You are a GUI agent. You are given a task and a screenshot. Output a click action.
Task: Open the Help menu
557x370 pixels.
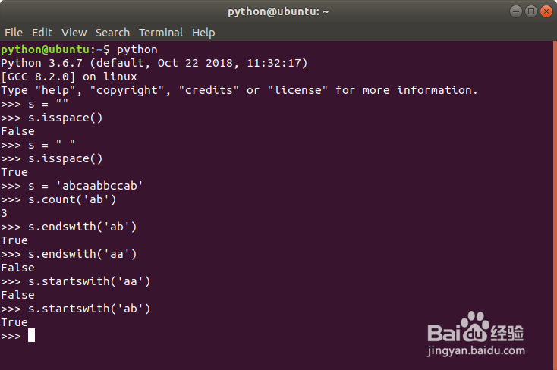coord(203,33)
